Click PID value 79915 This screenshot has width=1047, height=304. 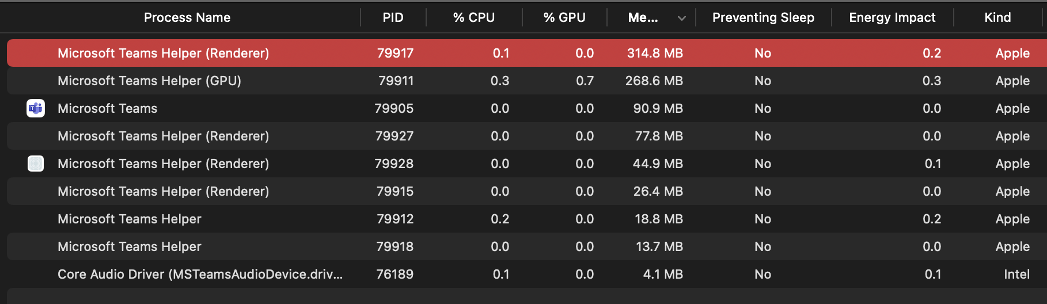(x=395, y=191)
